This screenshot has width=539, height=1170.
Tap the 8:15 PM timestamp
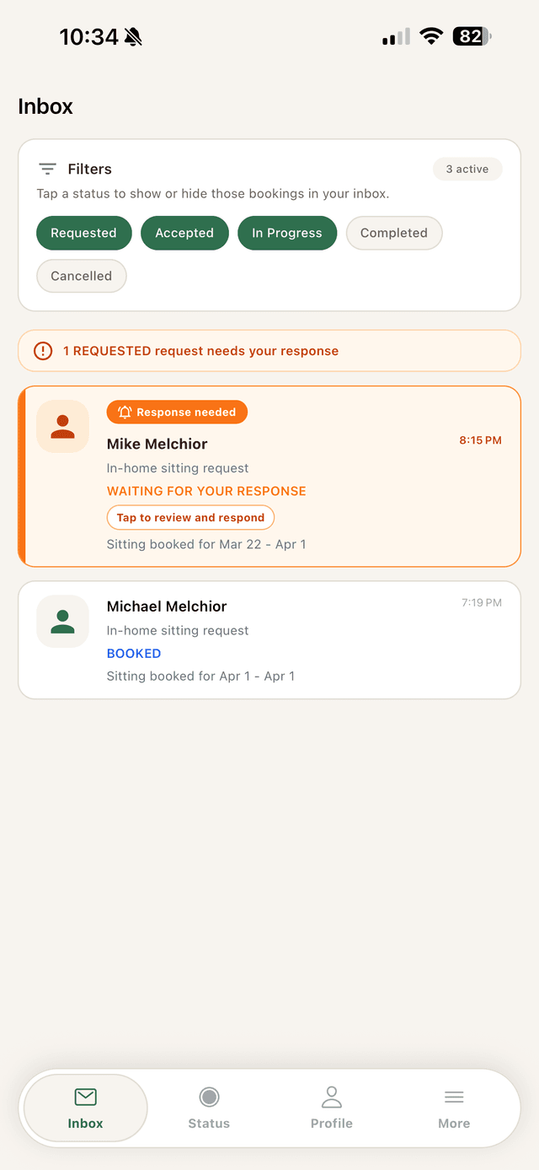point(480,440)
